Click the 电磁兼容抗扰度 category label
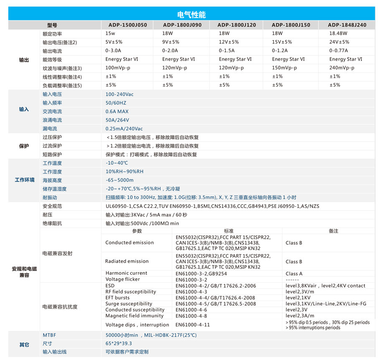This screenshot has width=382, height=362. click(x=60, y=306)
